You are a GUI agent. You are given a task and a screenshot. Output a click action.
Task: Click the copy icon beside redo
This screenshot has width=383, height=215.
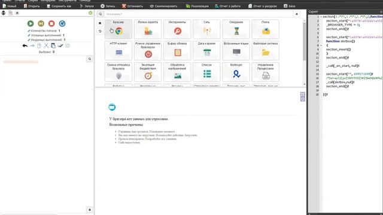point(39,45)
